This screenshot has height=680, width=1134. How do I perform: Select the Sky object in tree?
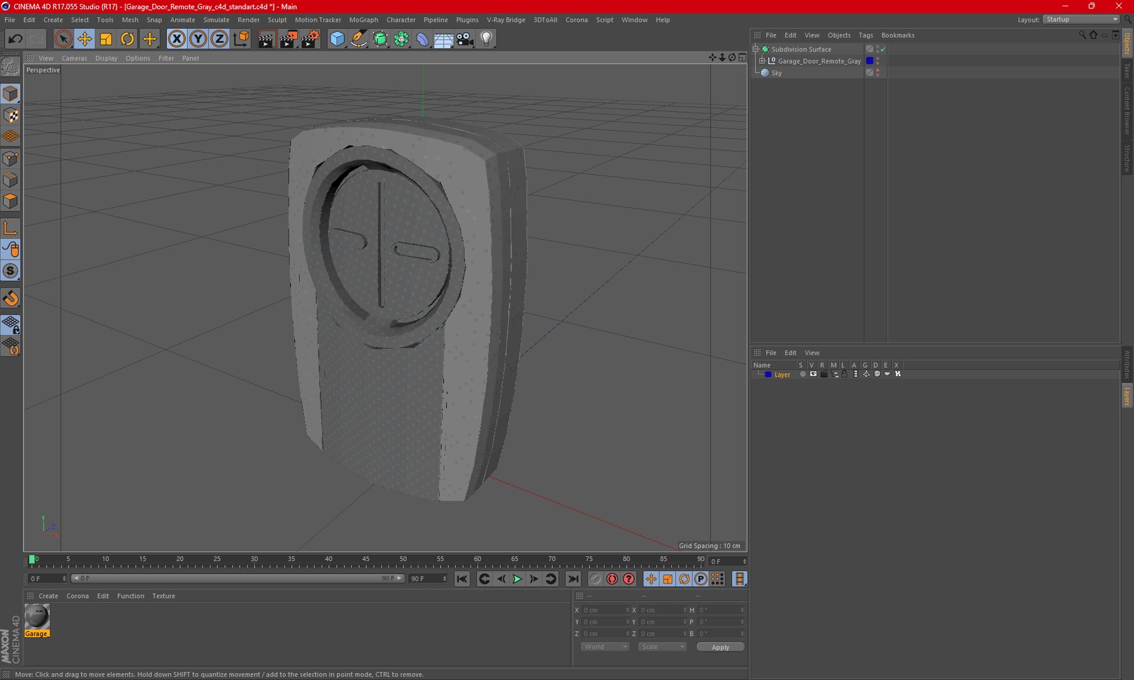click(x=777, y=73)
